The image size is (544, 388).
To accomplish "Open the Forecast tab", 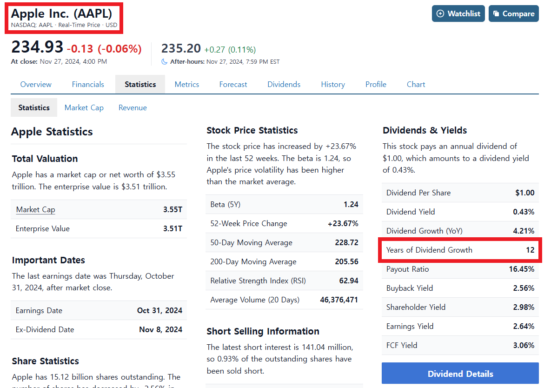I will coord(233,84).
